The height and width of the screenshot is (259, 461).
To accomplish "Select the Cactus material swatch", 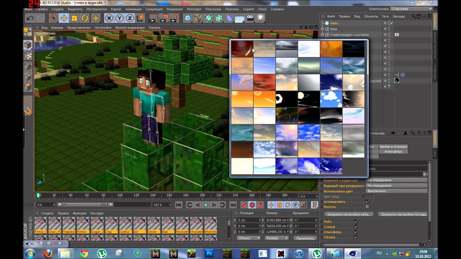I will (x=125, y=226).
